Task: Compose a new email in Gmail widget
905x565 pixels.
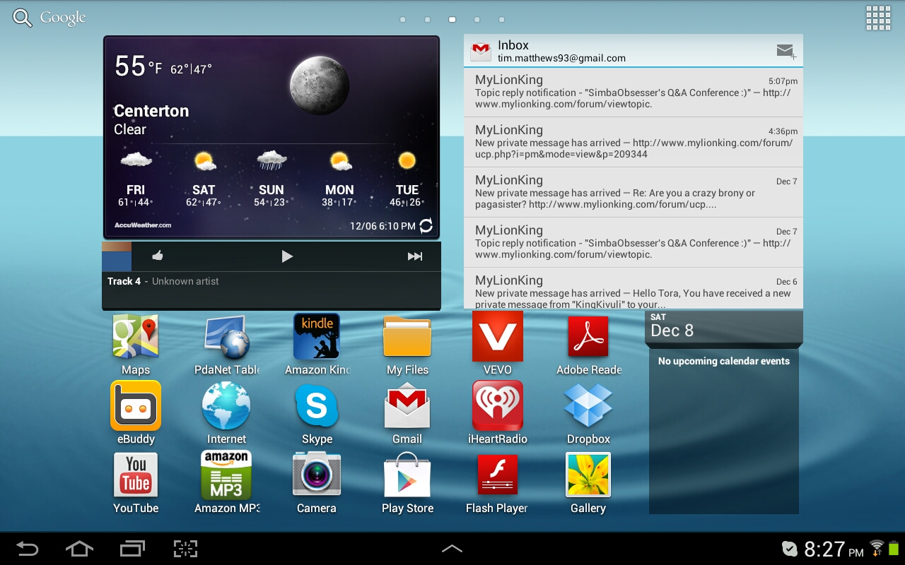Action: [x=786, y=51]
